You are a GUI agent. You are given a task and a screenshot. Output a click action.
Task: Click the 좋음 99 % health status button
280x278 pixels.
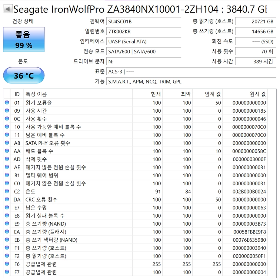pyautogui.click(x=24, y=40)
